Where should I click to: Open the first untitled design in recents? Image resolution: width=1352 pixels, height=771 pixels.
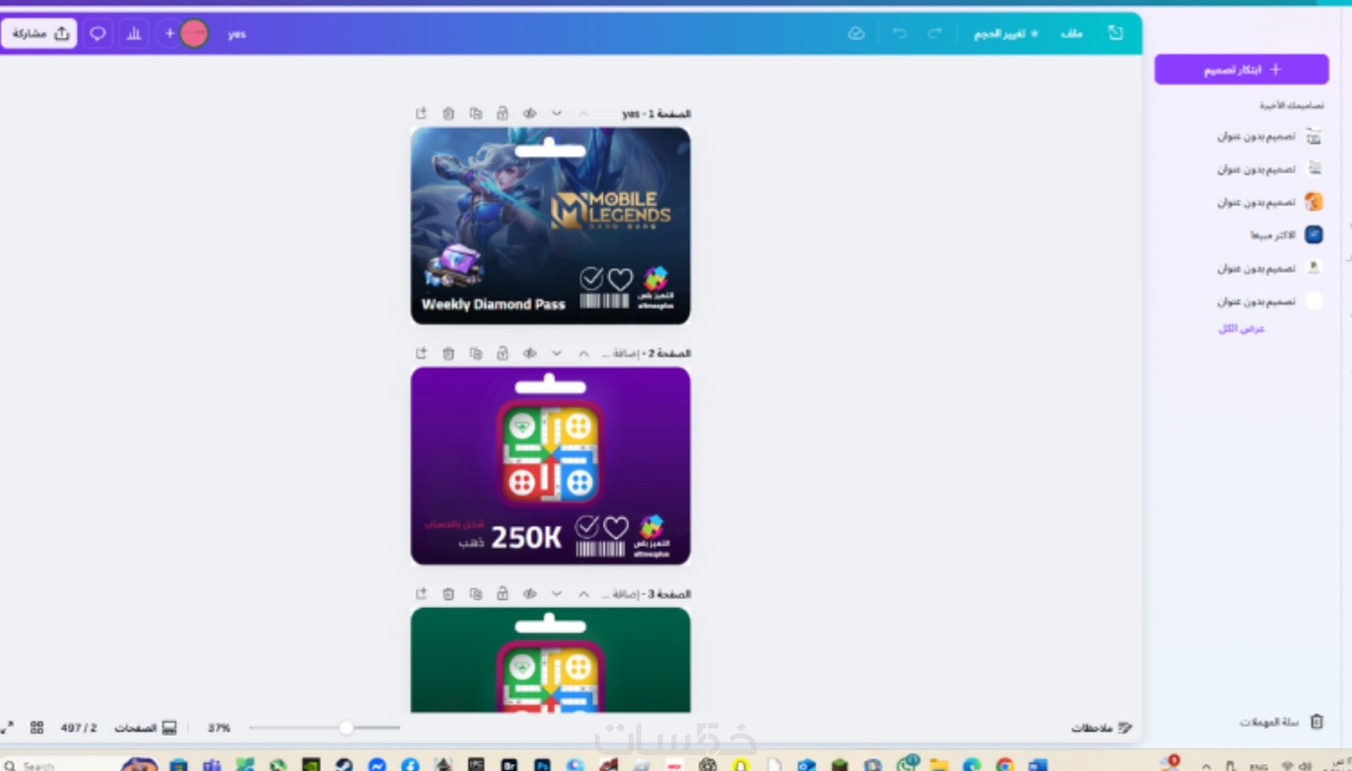pyautogui.click(x=1268, y=137)
